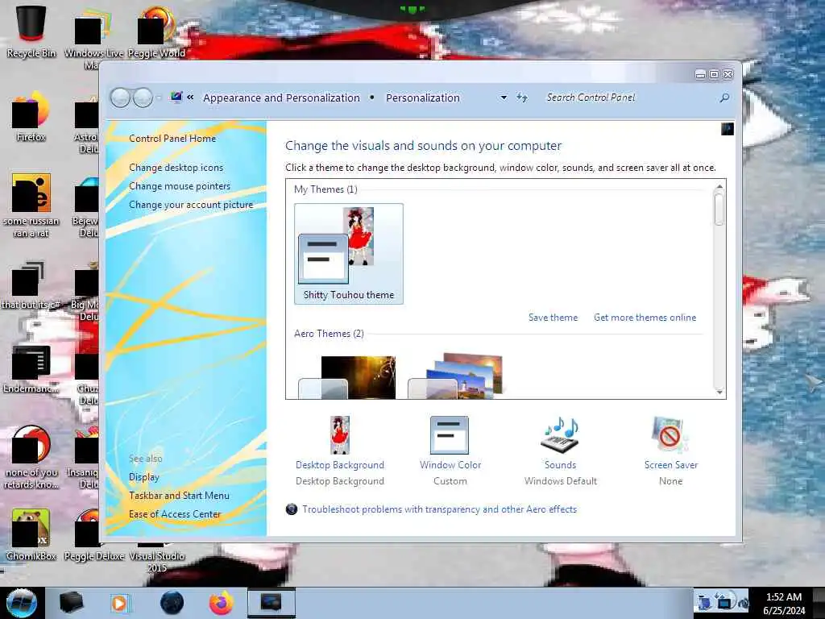
Task: Open Change desktop icons link
Action: [176, 168]
